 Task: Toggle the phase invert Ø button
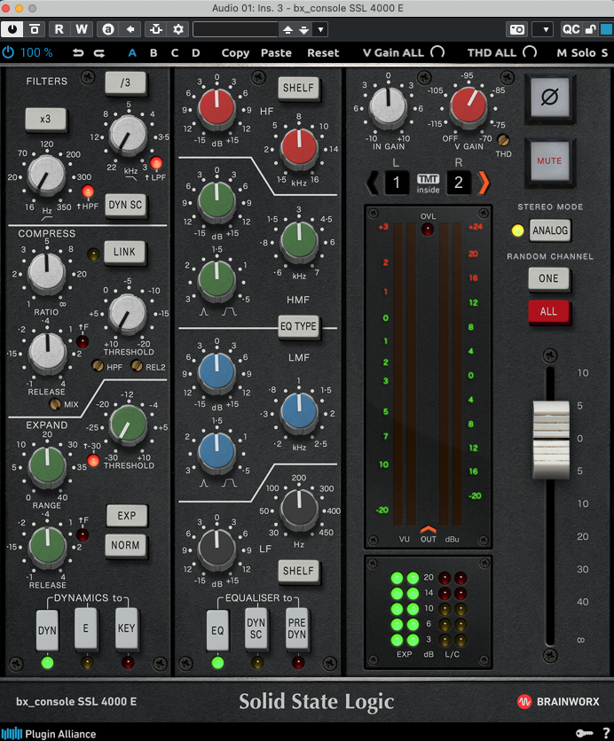(x=549, y=97)
